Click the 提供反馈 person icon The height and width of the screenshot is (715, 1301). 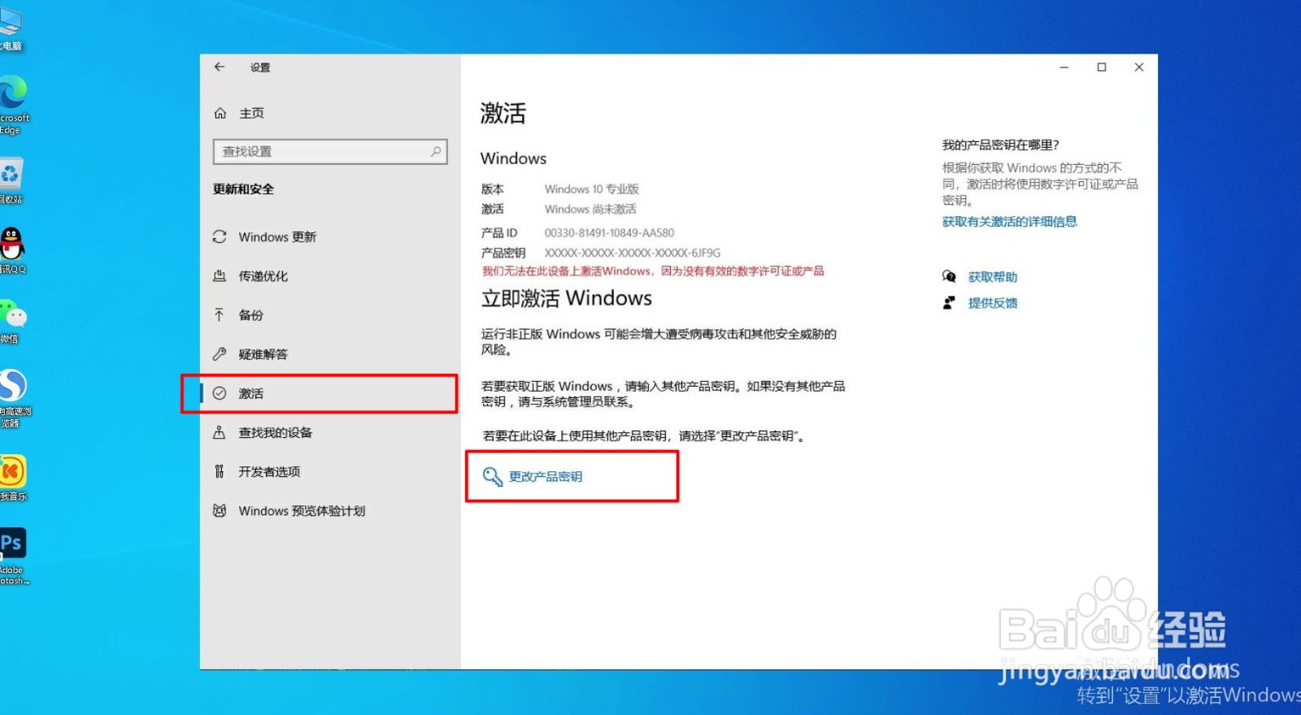coord(949,302)
